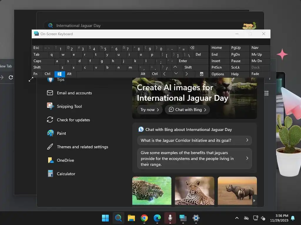Image resolution: width=301 pixels, height=225 pixels.
Task: Open File Explorer from the taskbar
Action: tap(131, 218)
